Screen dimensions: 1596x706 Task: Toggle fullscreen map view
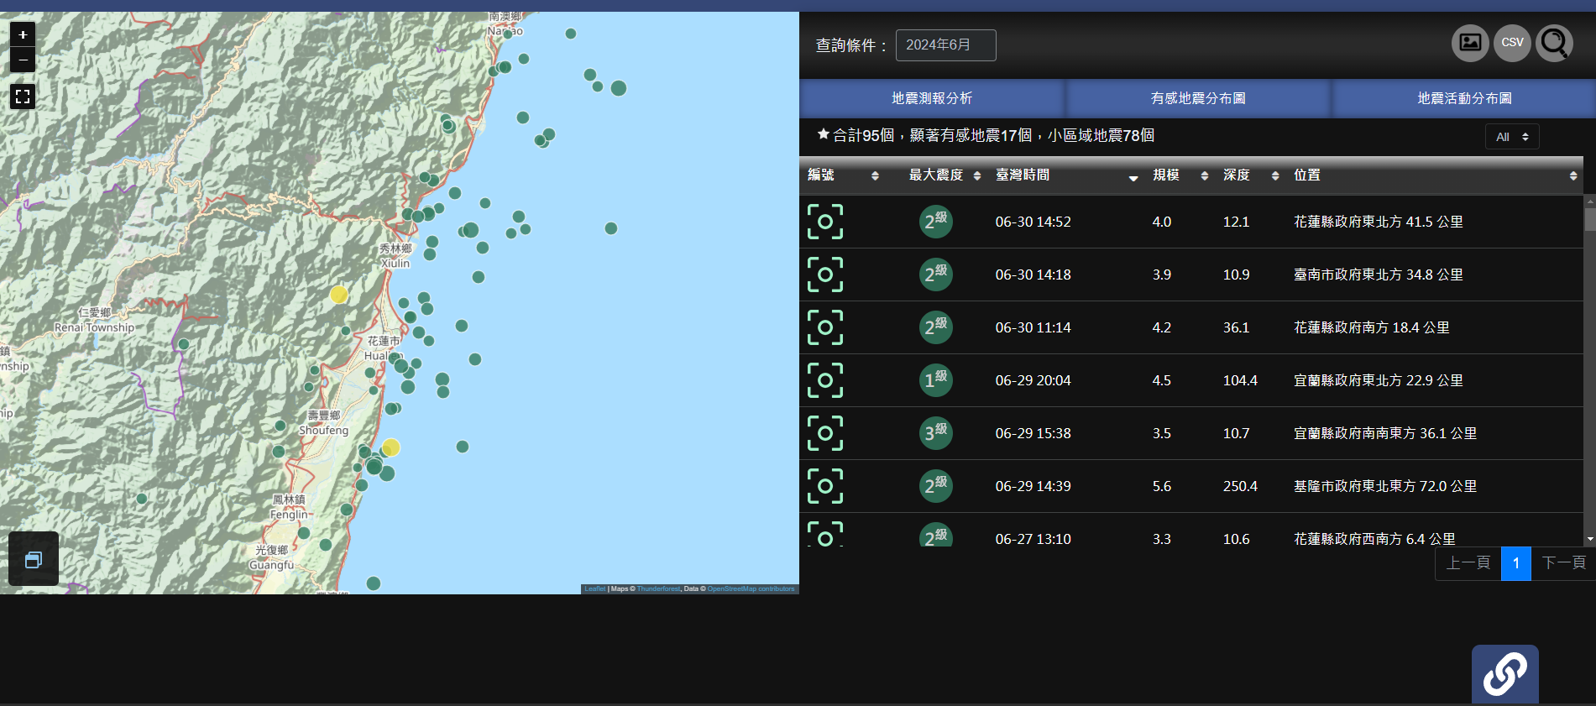point(23,97)
